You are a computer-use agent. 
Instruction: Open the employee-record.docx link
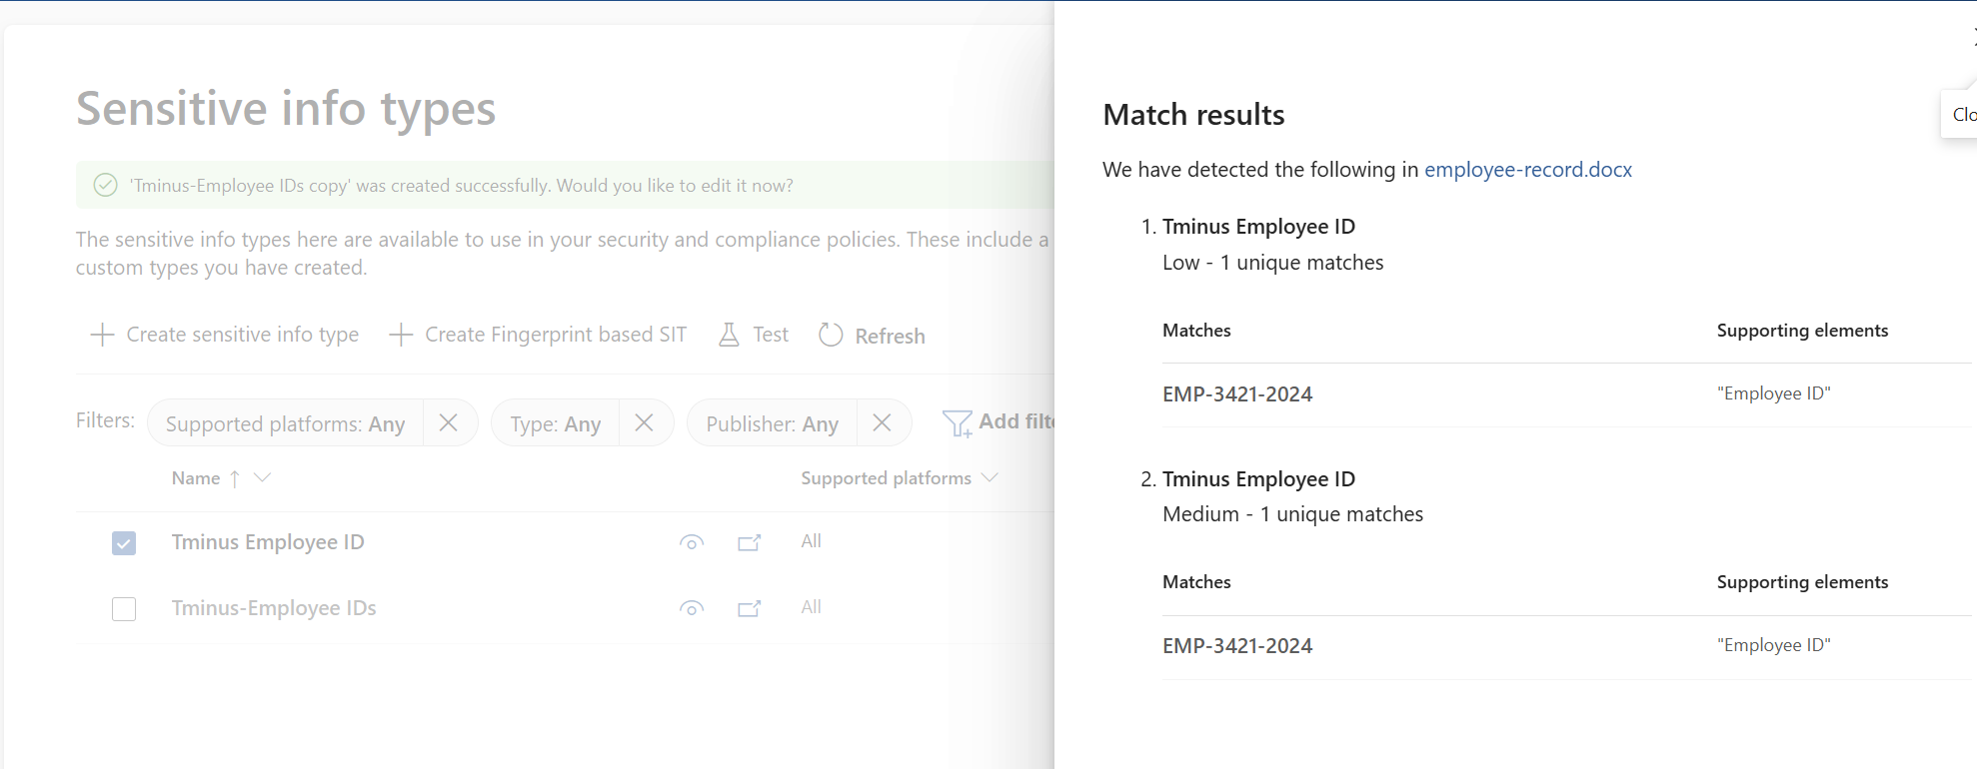pyautogui.click(x=1527, y=170)
